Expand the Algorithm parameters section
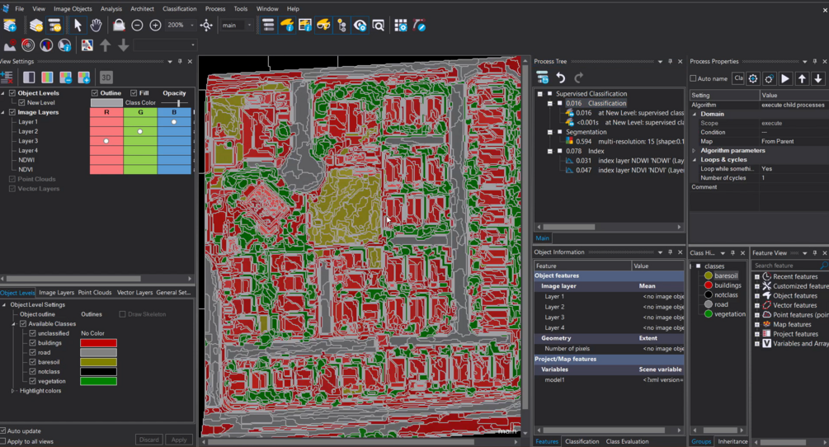The image size is (829, 447). tap(695, 151)
